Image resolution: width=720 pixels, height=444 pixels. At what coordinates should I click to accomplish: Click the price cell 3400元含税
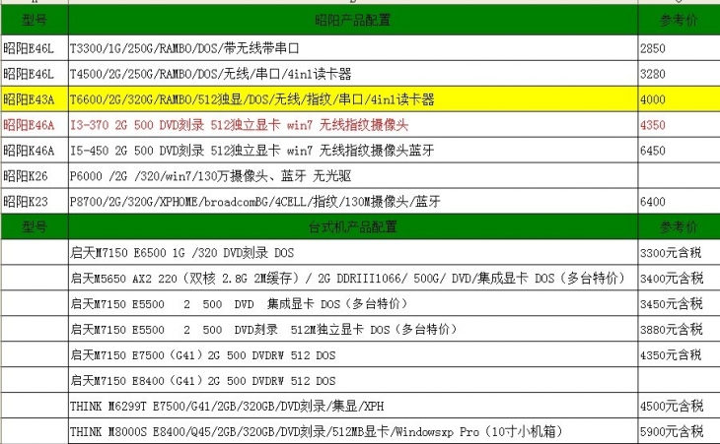(x=679, y=279)
